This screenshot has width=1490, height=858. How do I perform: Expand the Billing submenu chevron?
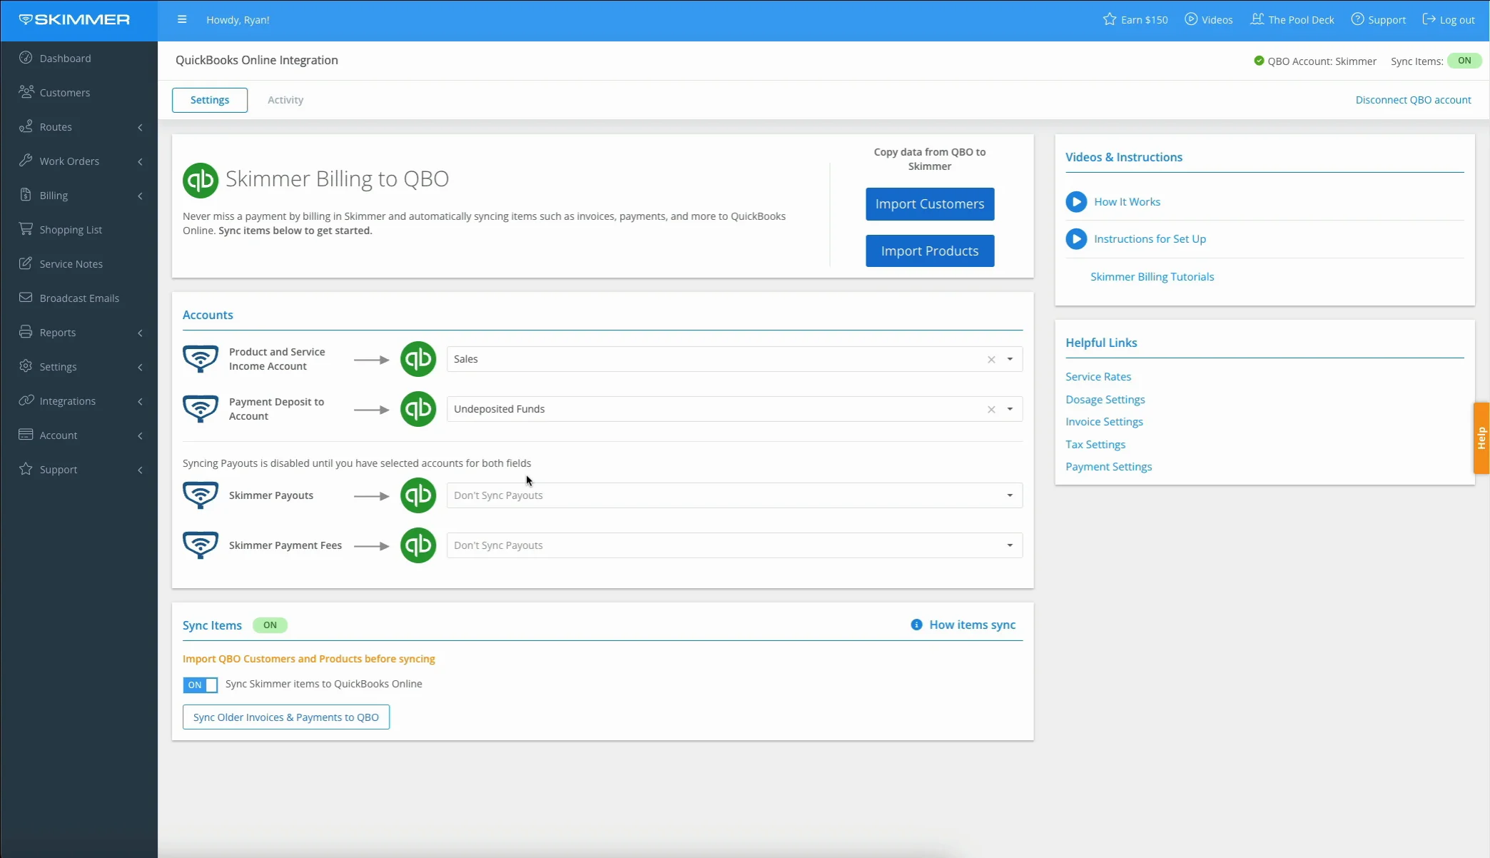[141, 196]
